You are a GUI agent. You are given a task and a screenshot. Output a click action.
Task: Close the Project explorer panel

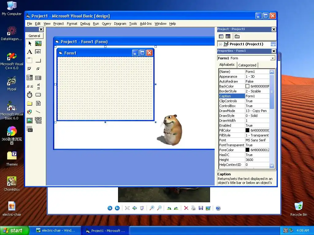(274, 29)
